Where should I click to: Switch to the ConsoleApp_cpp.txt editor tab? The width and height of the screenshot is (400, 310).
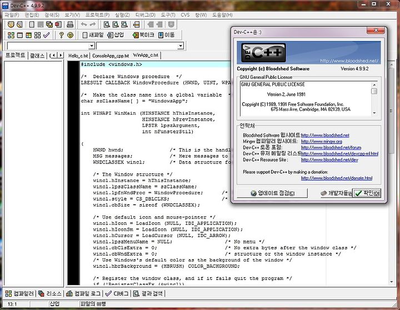coord(111,56)
